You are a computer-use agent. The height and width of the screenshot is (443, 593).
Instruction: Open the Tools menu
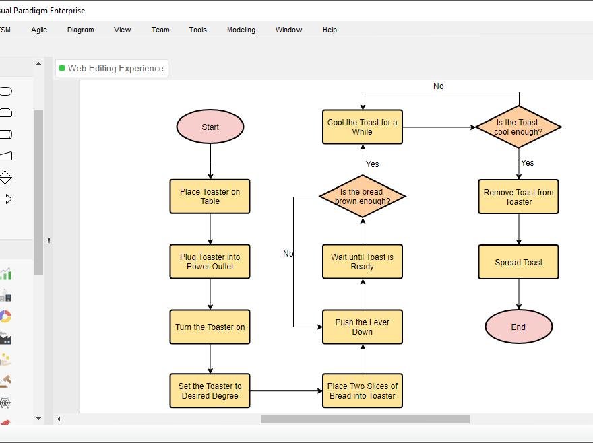(197, 30)
